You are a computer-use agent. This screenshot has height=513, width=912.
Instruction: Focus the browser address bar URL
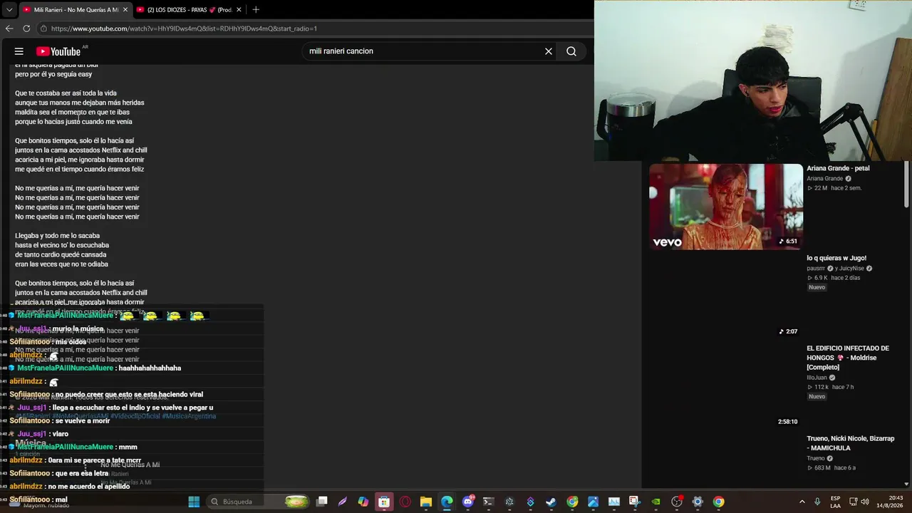(184, 28)
